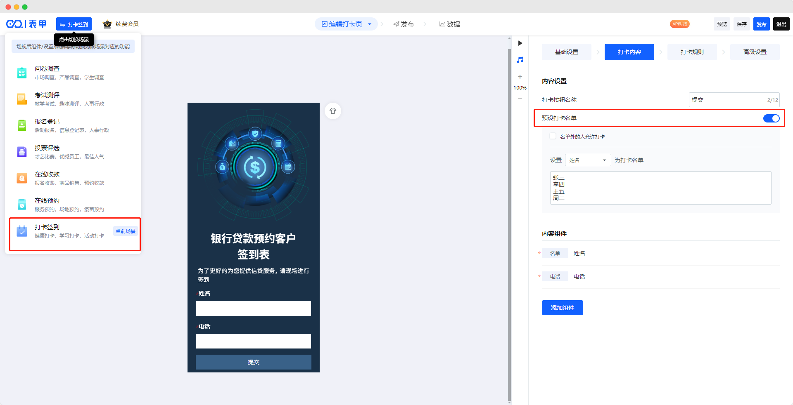Pick the 投票评选 scene icon
The image size is (793, 405).
[22, 152]
